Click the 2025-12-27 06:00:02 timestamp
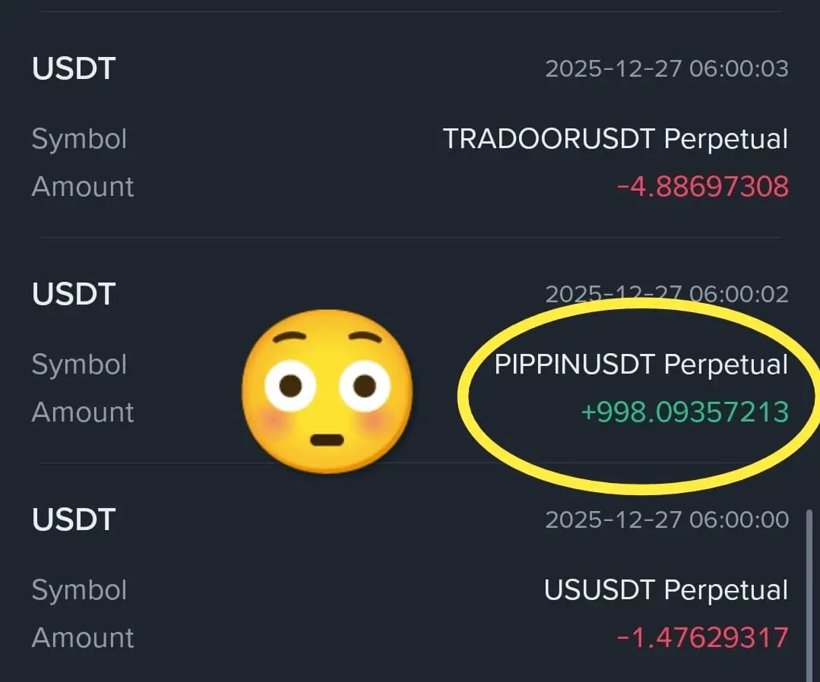Image resolution: width=820 pixels, height=682 pixels. (x=666, y=294)
